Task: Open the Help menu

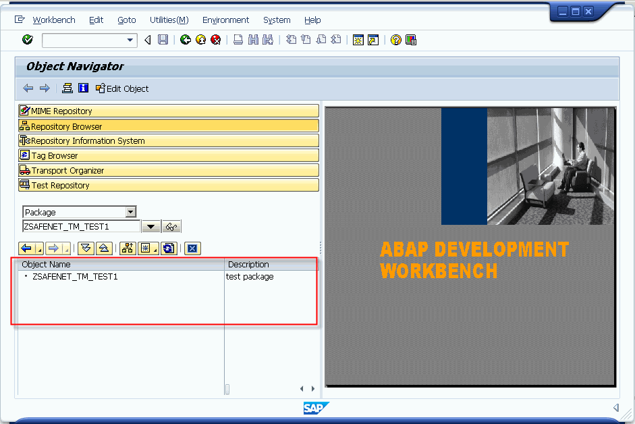Action: [312, 20]
